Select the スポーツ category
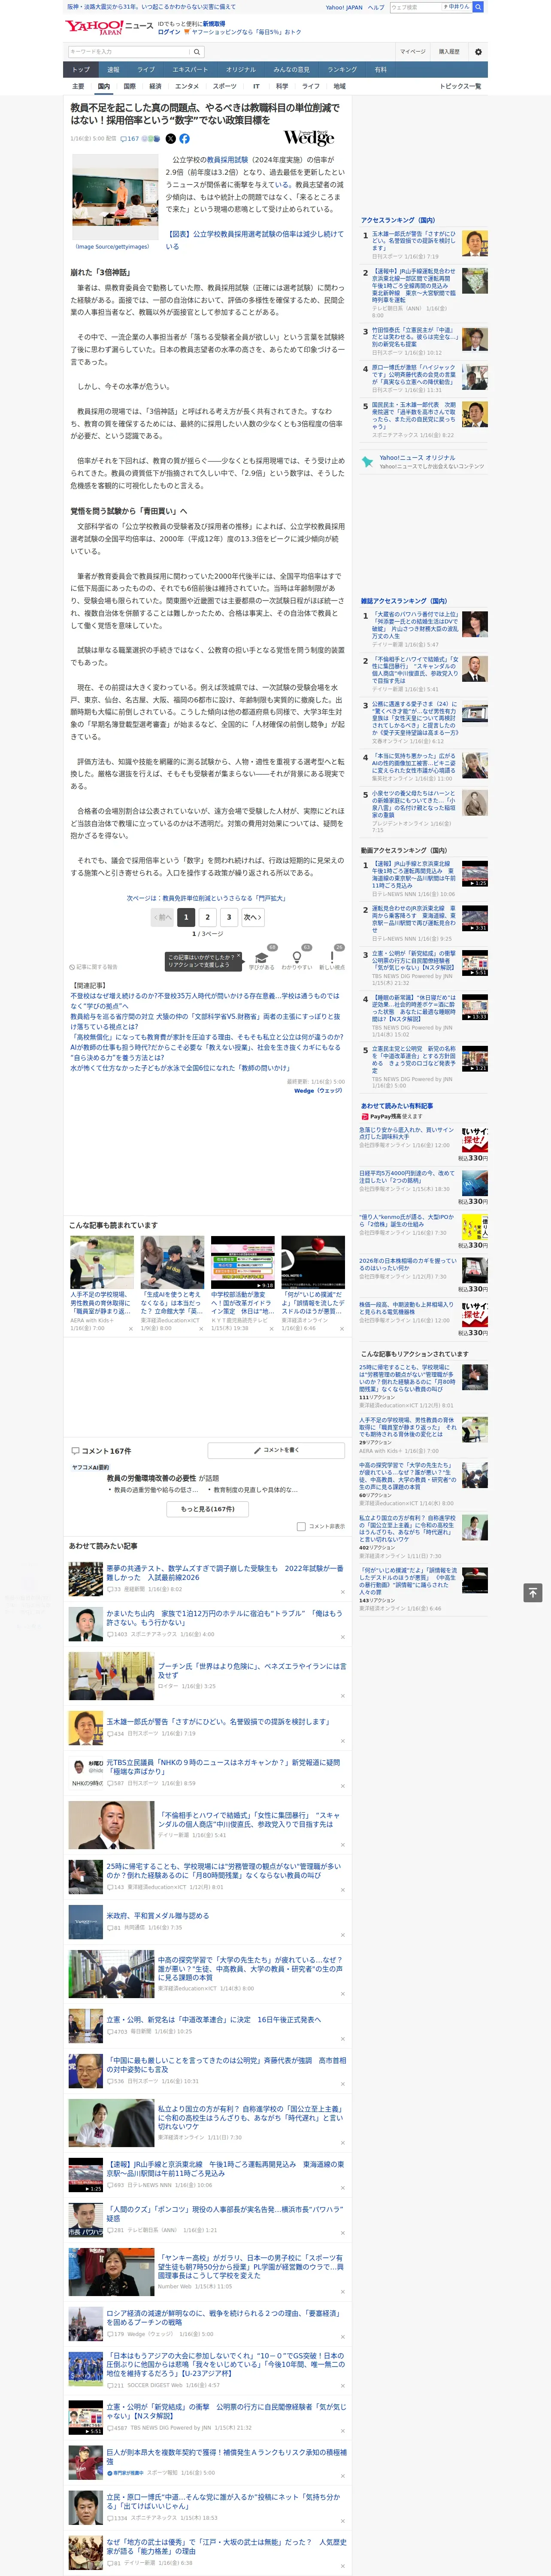Viewport: 551px width, 2576px height. (x=225, y=86)
